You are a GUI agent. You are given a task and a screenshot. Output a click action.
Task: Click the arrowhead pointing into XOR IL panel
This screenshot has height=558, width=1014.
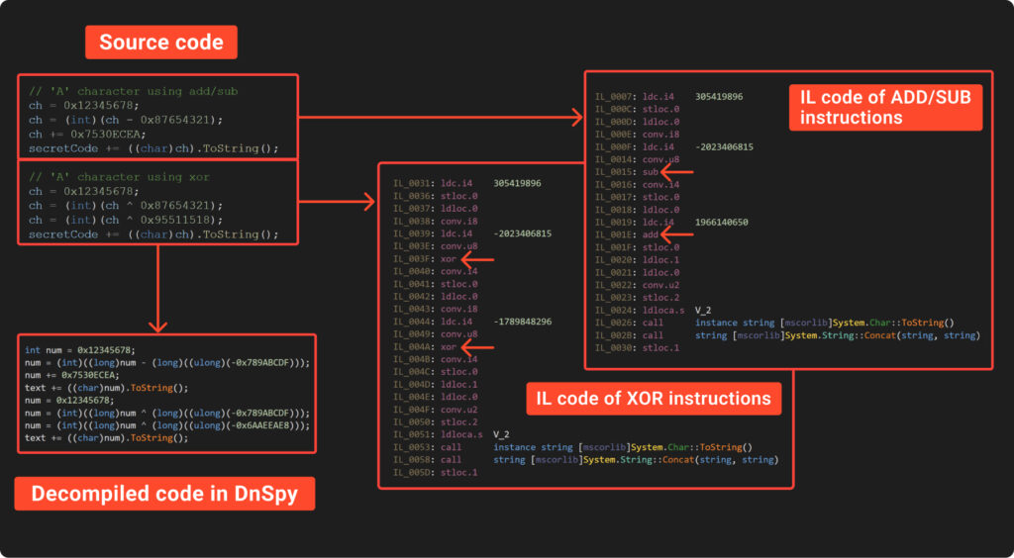368,203
